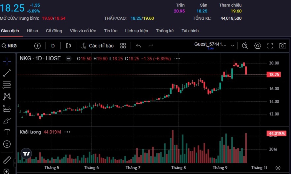Select the trend line drawing tool
Viewport: 291px width, 174px height.
coord(7,73)
